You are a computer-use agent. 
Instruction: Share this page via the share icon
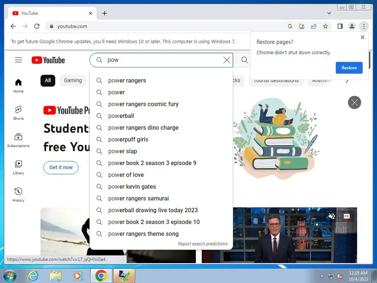point(314,26)
